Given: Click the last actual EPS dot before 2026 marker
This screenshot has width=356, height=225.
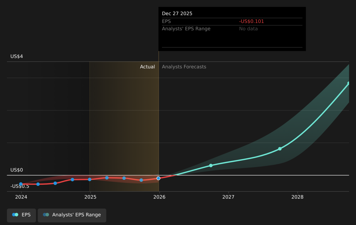Looking at the screenshot, I should (141, 180).
